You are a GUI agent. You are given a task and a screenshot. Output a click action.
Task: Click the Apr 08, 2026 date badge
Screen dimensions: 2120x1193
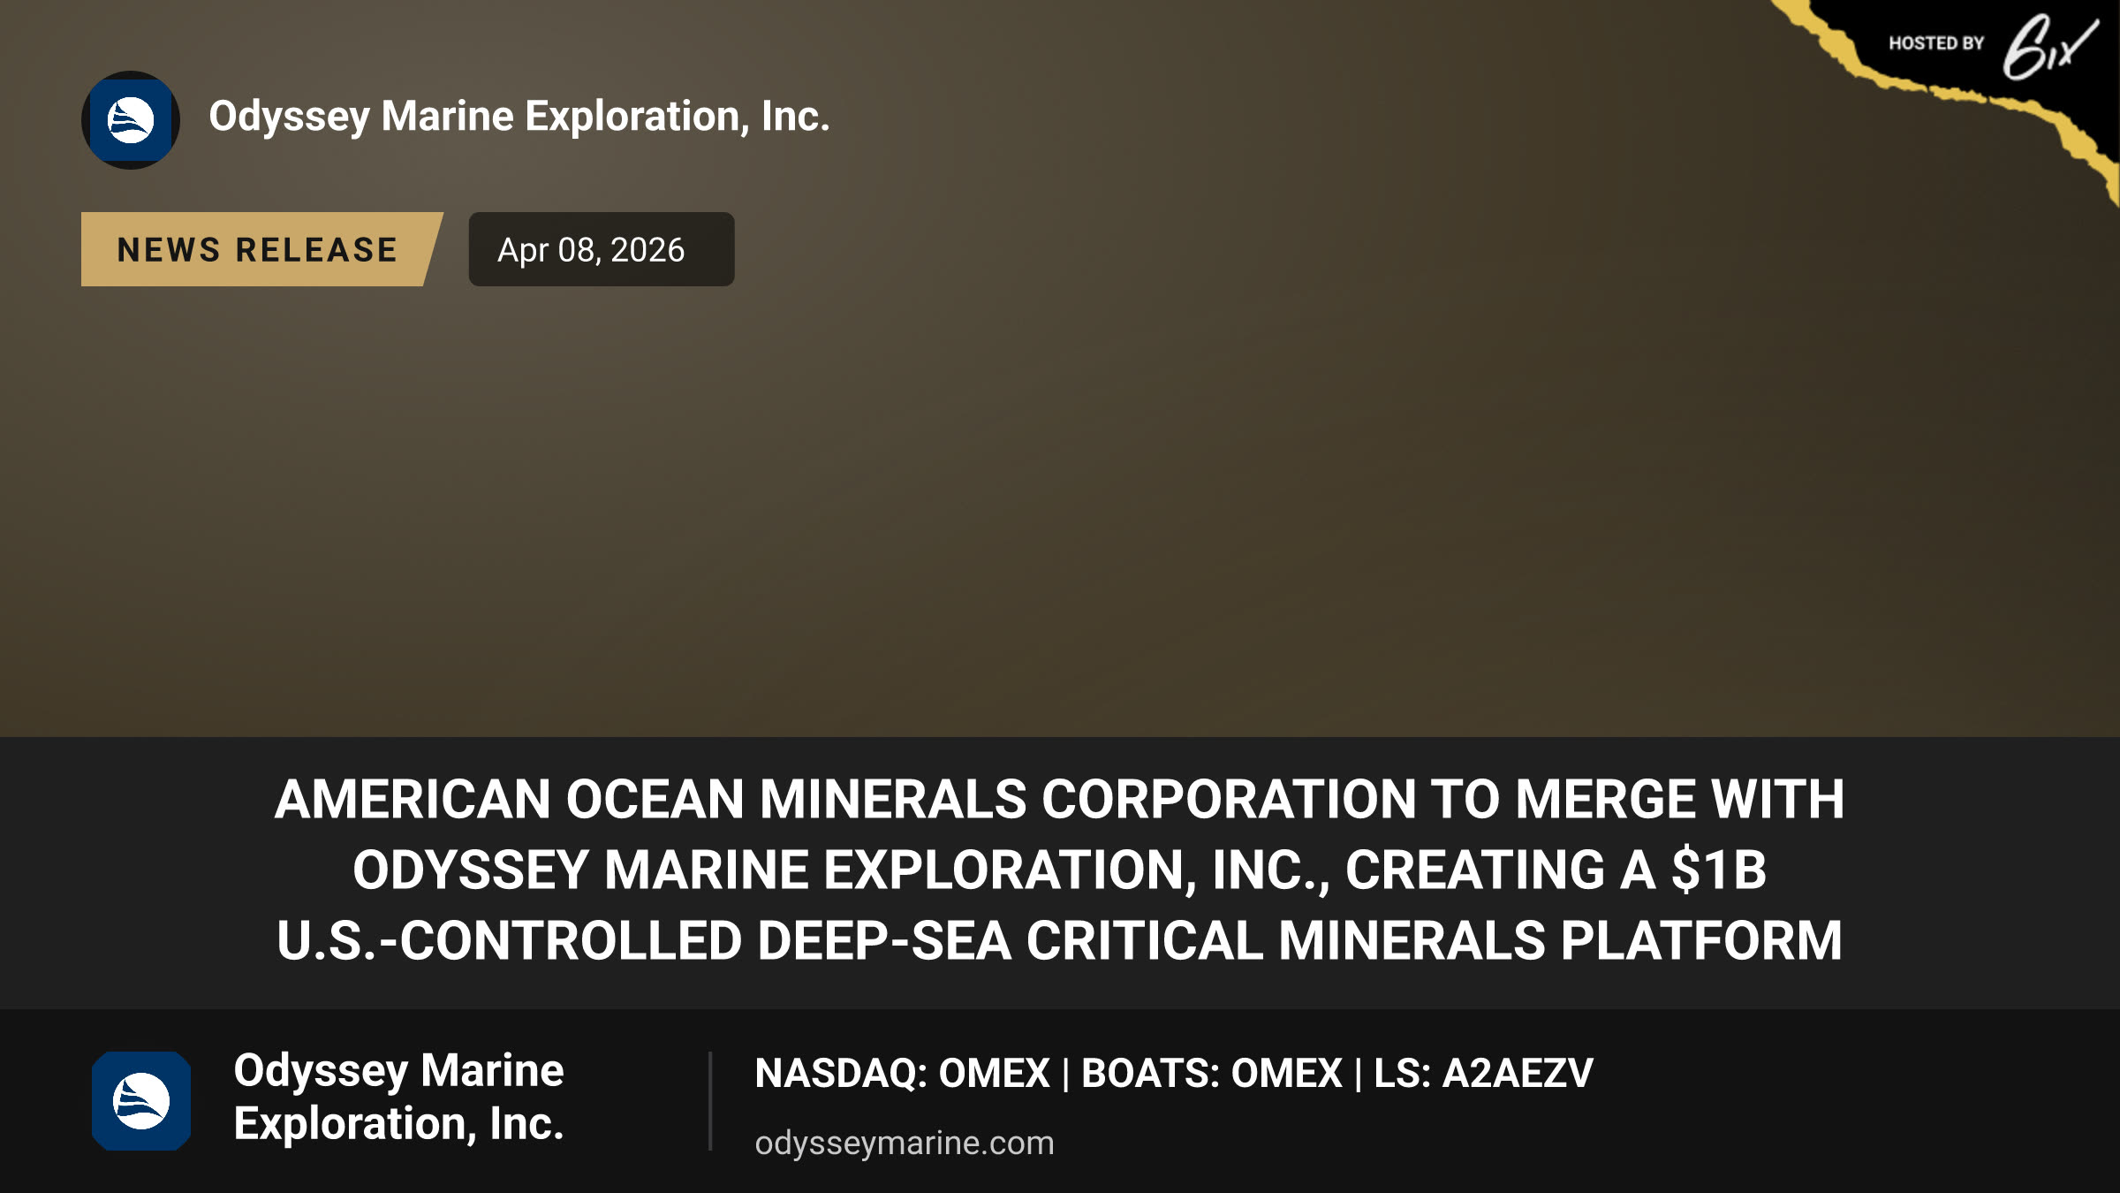(x=602, y=249)
